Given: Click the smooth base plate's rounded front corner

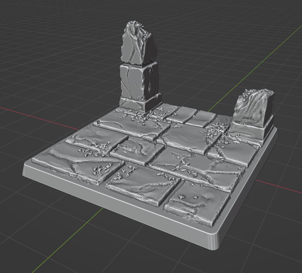Looking at the screenshot, I should click(x=214, y=241).
